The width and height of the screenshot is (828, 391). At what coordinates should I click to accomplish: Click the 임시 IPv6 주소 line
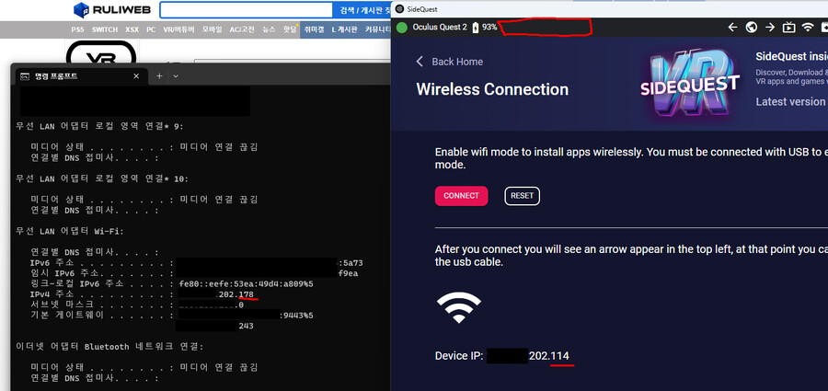click(194, 273)
